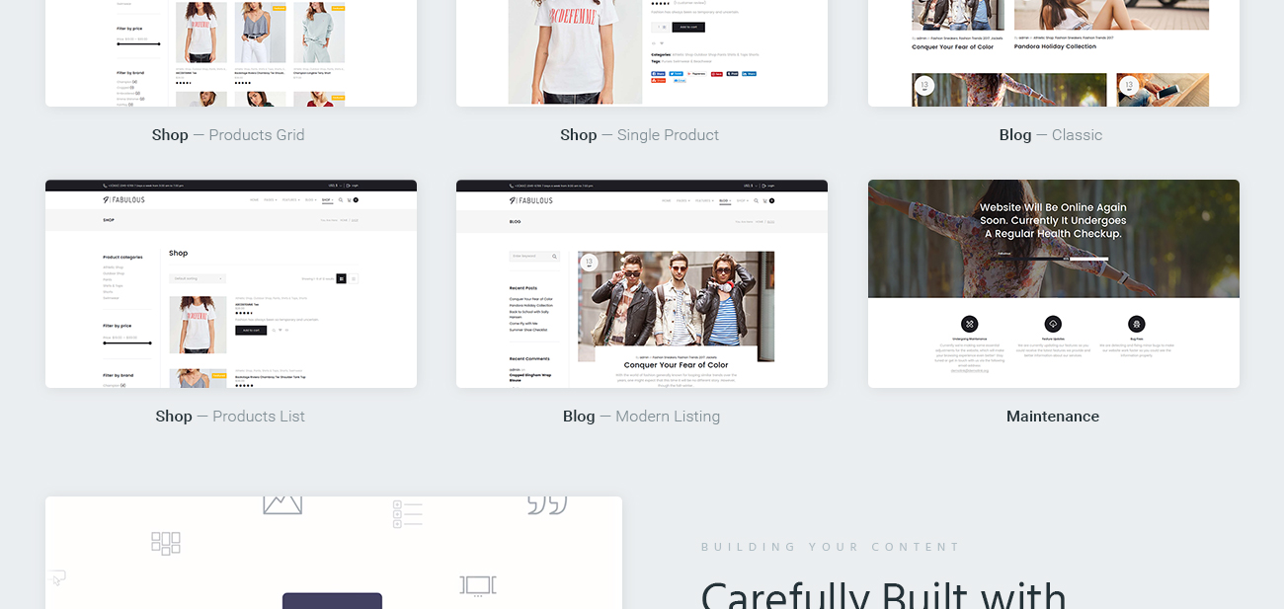
Task: Open the Blog Classic demo thumbnail
Action: (x=1054, y=53)
